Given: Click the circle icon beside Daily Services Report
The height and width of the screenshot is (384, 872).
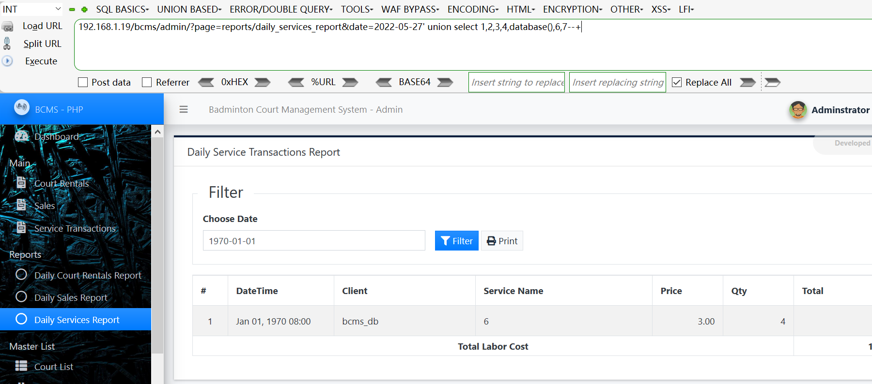Looking at the screenshot, I should 21,319.
